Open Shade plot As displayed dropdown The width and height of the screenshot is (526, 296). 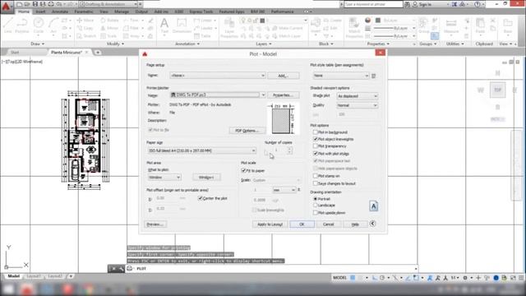click(x=358, y=96)
